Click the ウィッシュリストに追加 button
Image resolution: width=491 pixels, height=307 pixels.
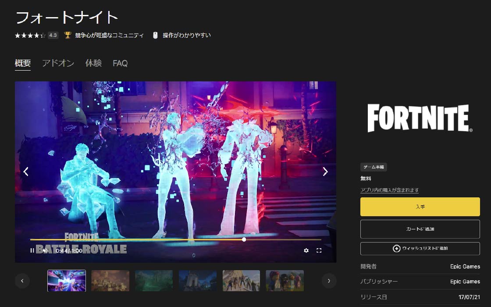pyautogui.click(x=420, y=248)
